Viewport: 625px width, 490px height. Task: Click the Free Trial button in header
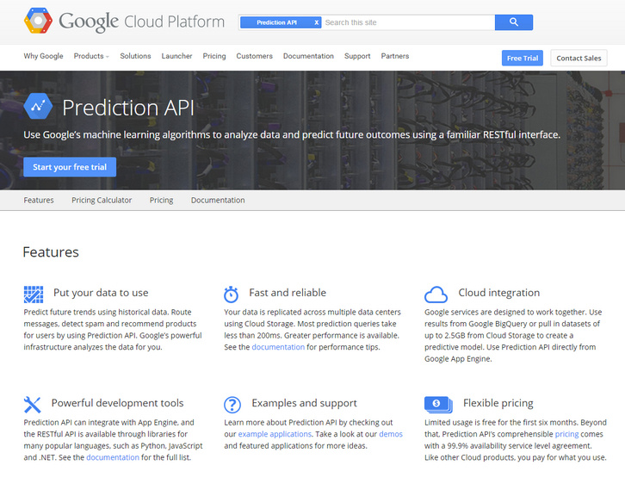click(x=522, y=58)
